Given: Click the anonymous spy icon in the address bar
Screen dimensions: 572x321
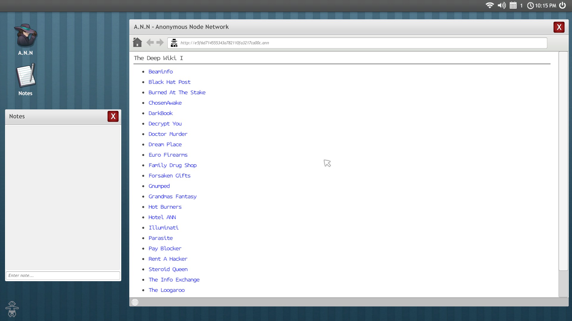Looking at the screenshot, I should coord(174,43).
